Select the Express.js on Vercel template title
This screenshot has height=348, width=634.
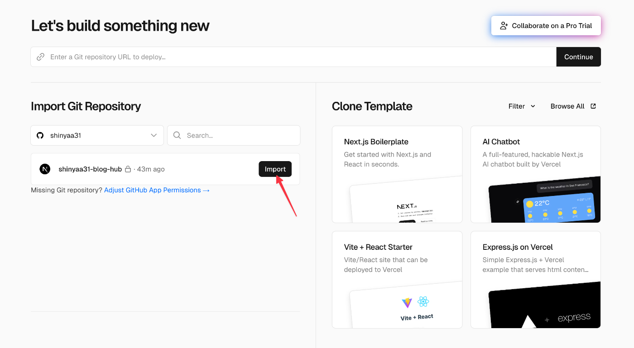coord(518,247)
